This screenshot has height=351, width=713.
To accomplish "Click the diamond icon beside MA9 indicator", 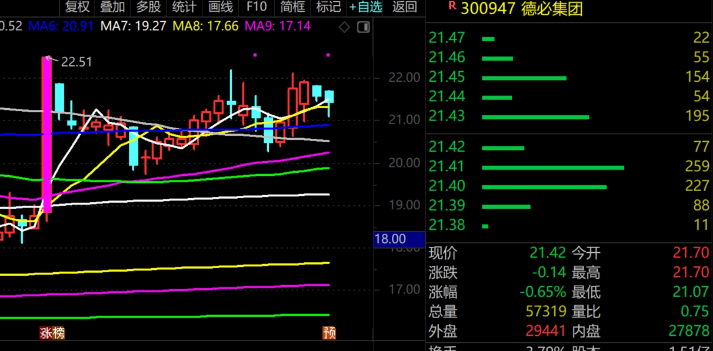I will click(345, 27).
